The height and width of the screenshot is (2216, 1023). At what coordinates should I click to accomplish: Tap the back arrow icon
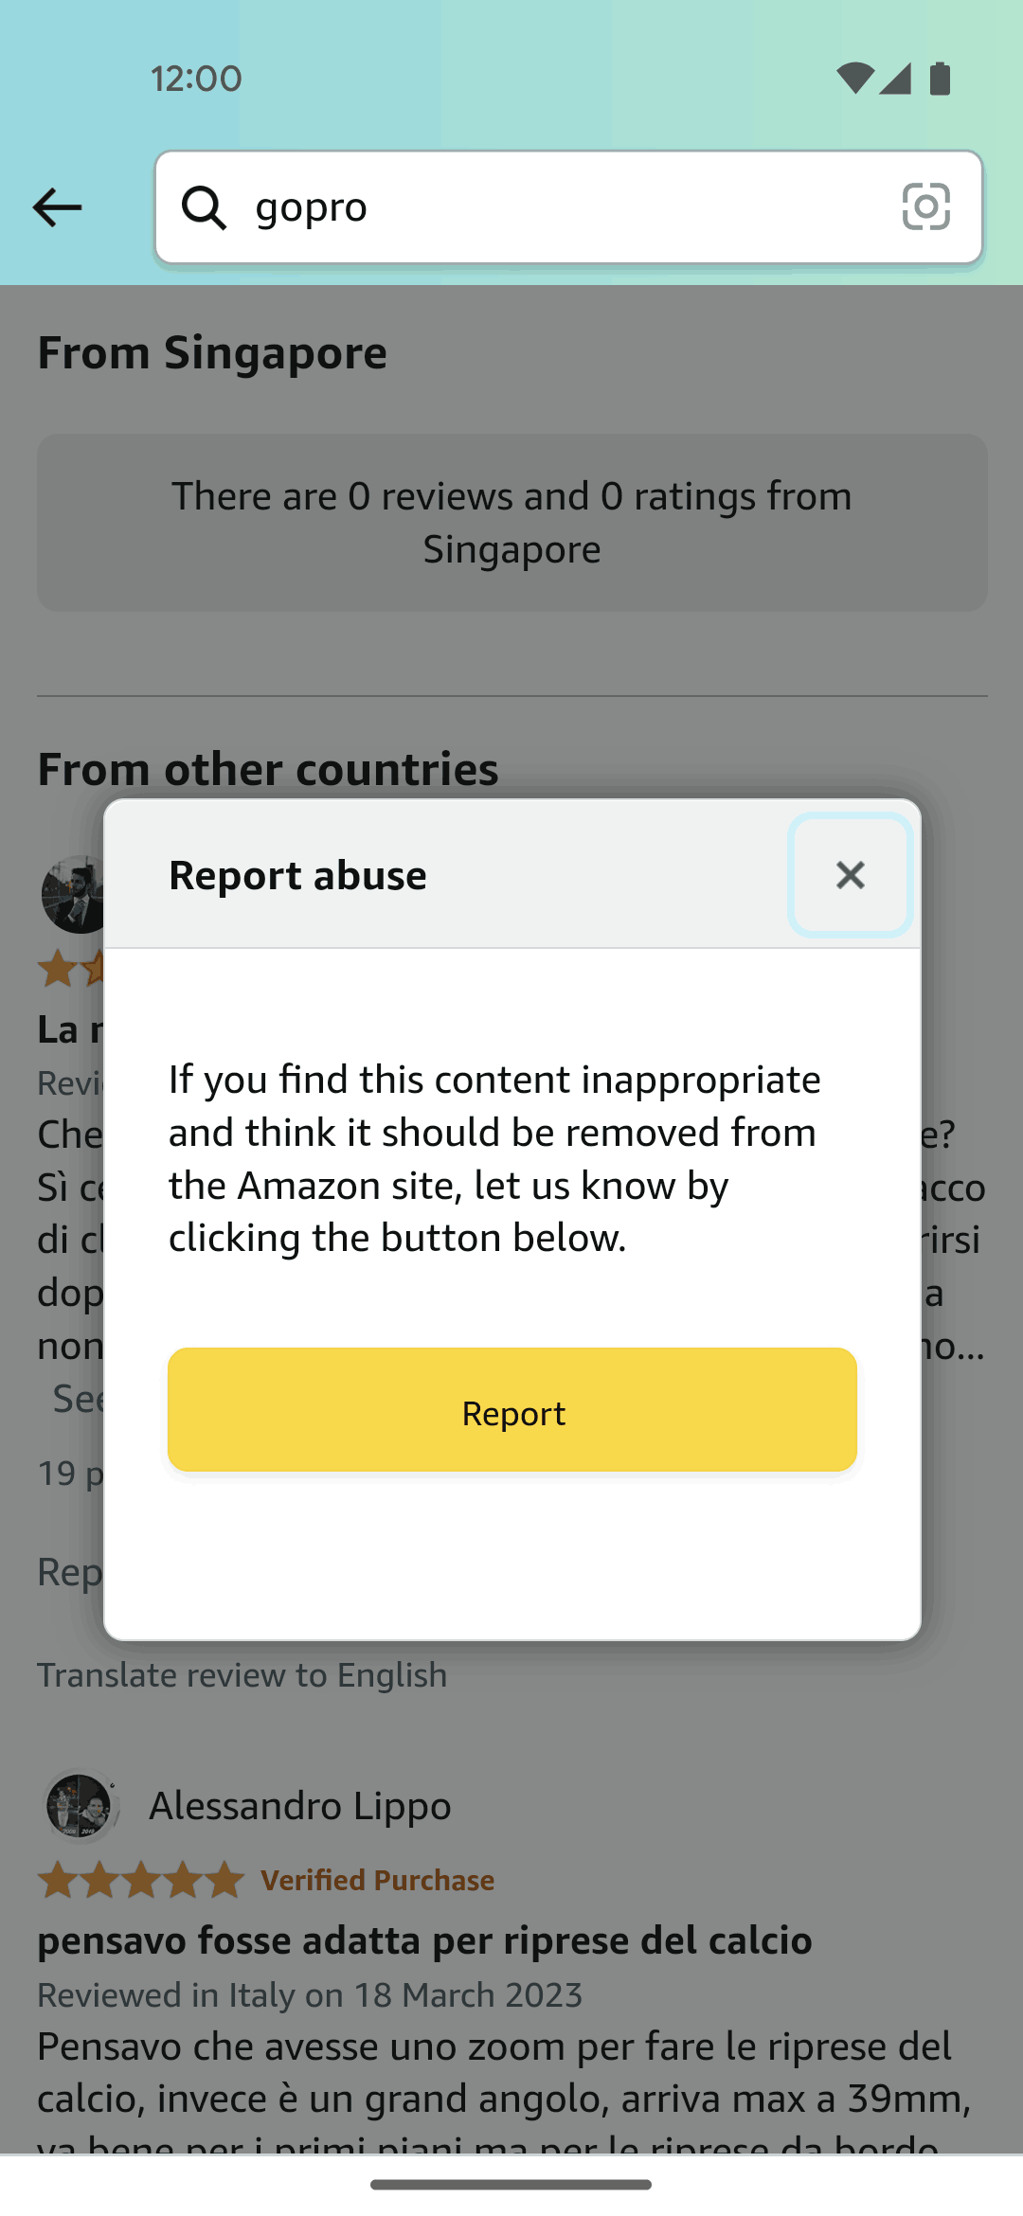click(57, 207)
